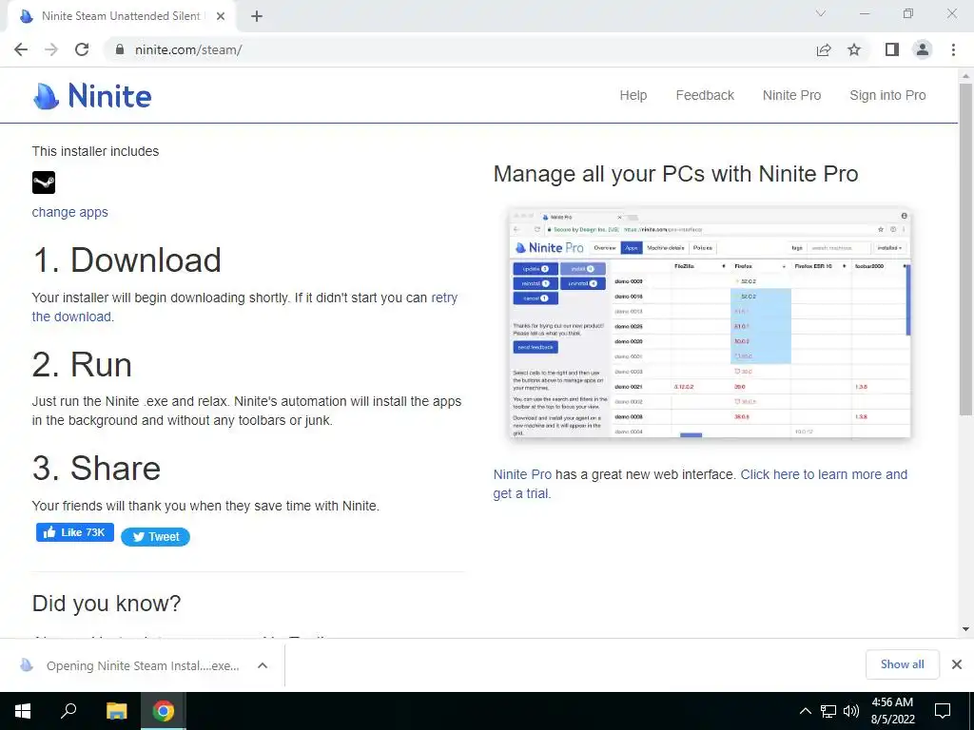974x730 pixels.
Task: Open the taskbar clock and date
Action: tap(892, 711)
